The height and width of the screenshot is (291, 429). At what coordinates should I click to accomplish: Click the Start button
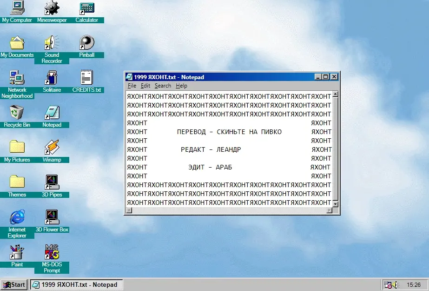coord(14,284)
